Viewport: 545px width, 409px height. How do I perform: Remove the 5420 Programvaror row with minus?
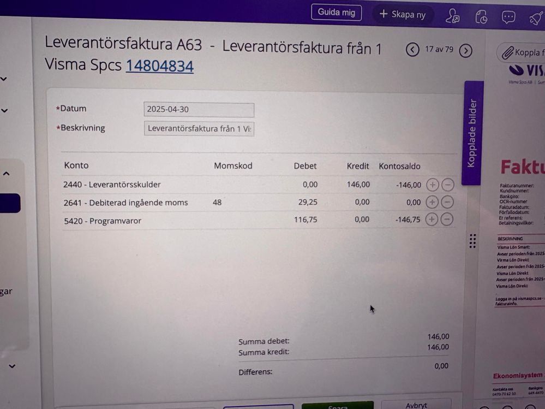click(x=446, y=220)
